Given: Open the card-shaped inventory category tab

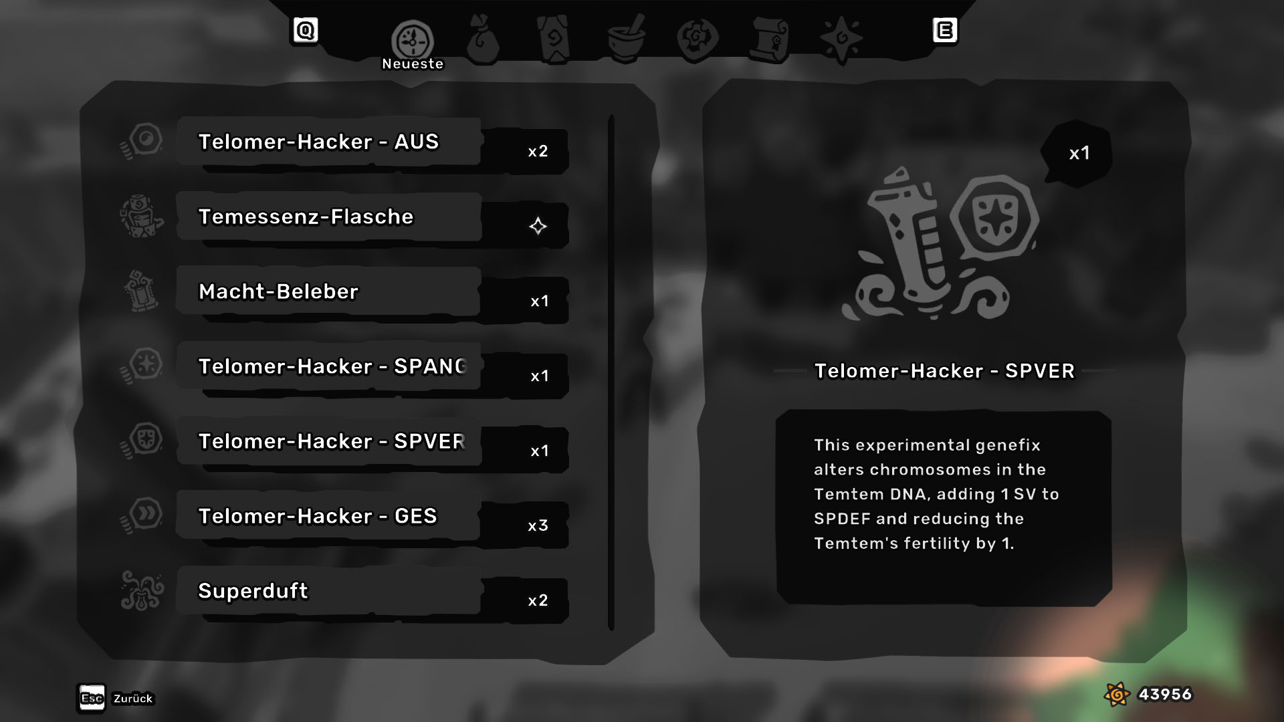Looking at the screenshot, I should coord(554,40).
